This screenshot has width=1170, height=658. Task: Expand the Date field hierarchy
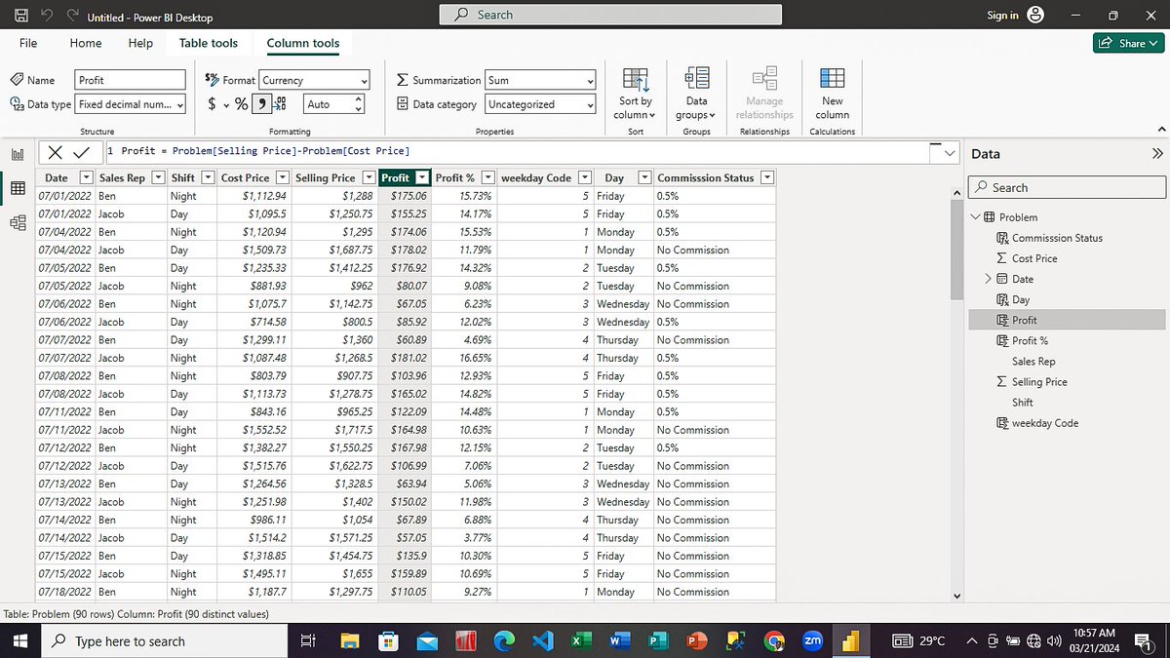[x=988, y=279]
